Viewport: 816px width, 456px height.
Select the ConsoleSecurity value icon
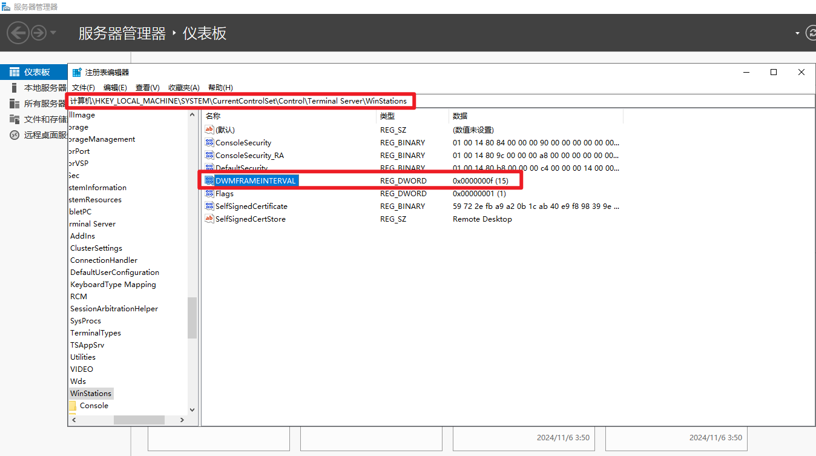tap(210, 142)
